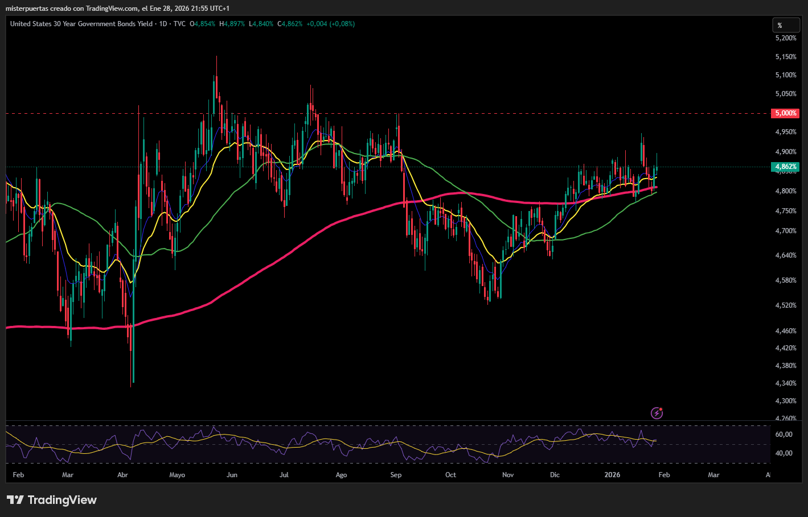
Task: Click the 40,00 RSI scale value
Action: [x=784, y=453]
